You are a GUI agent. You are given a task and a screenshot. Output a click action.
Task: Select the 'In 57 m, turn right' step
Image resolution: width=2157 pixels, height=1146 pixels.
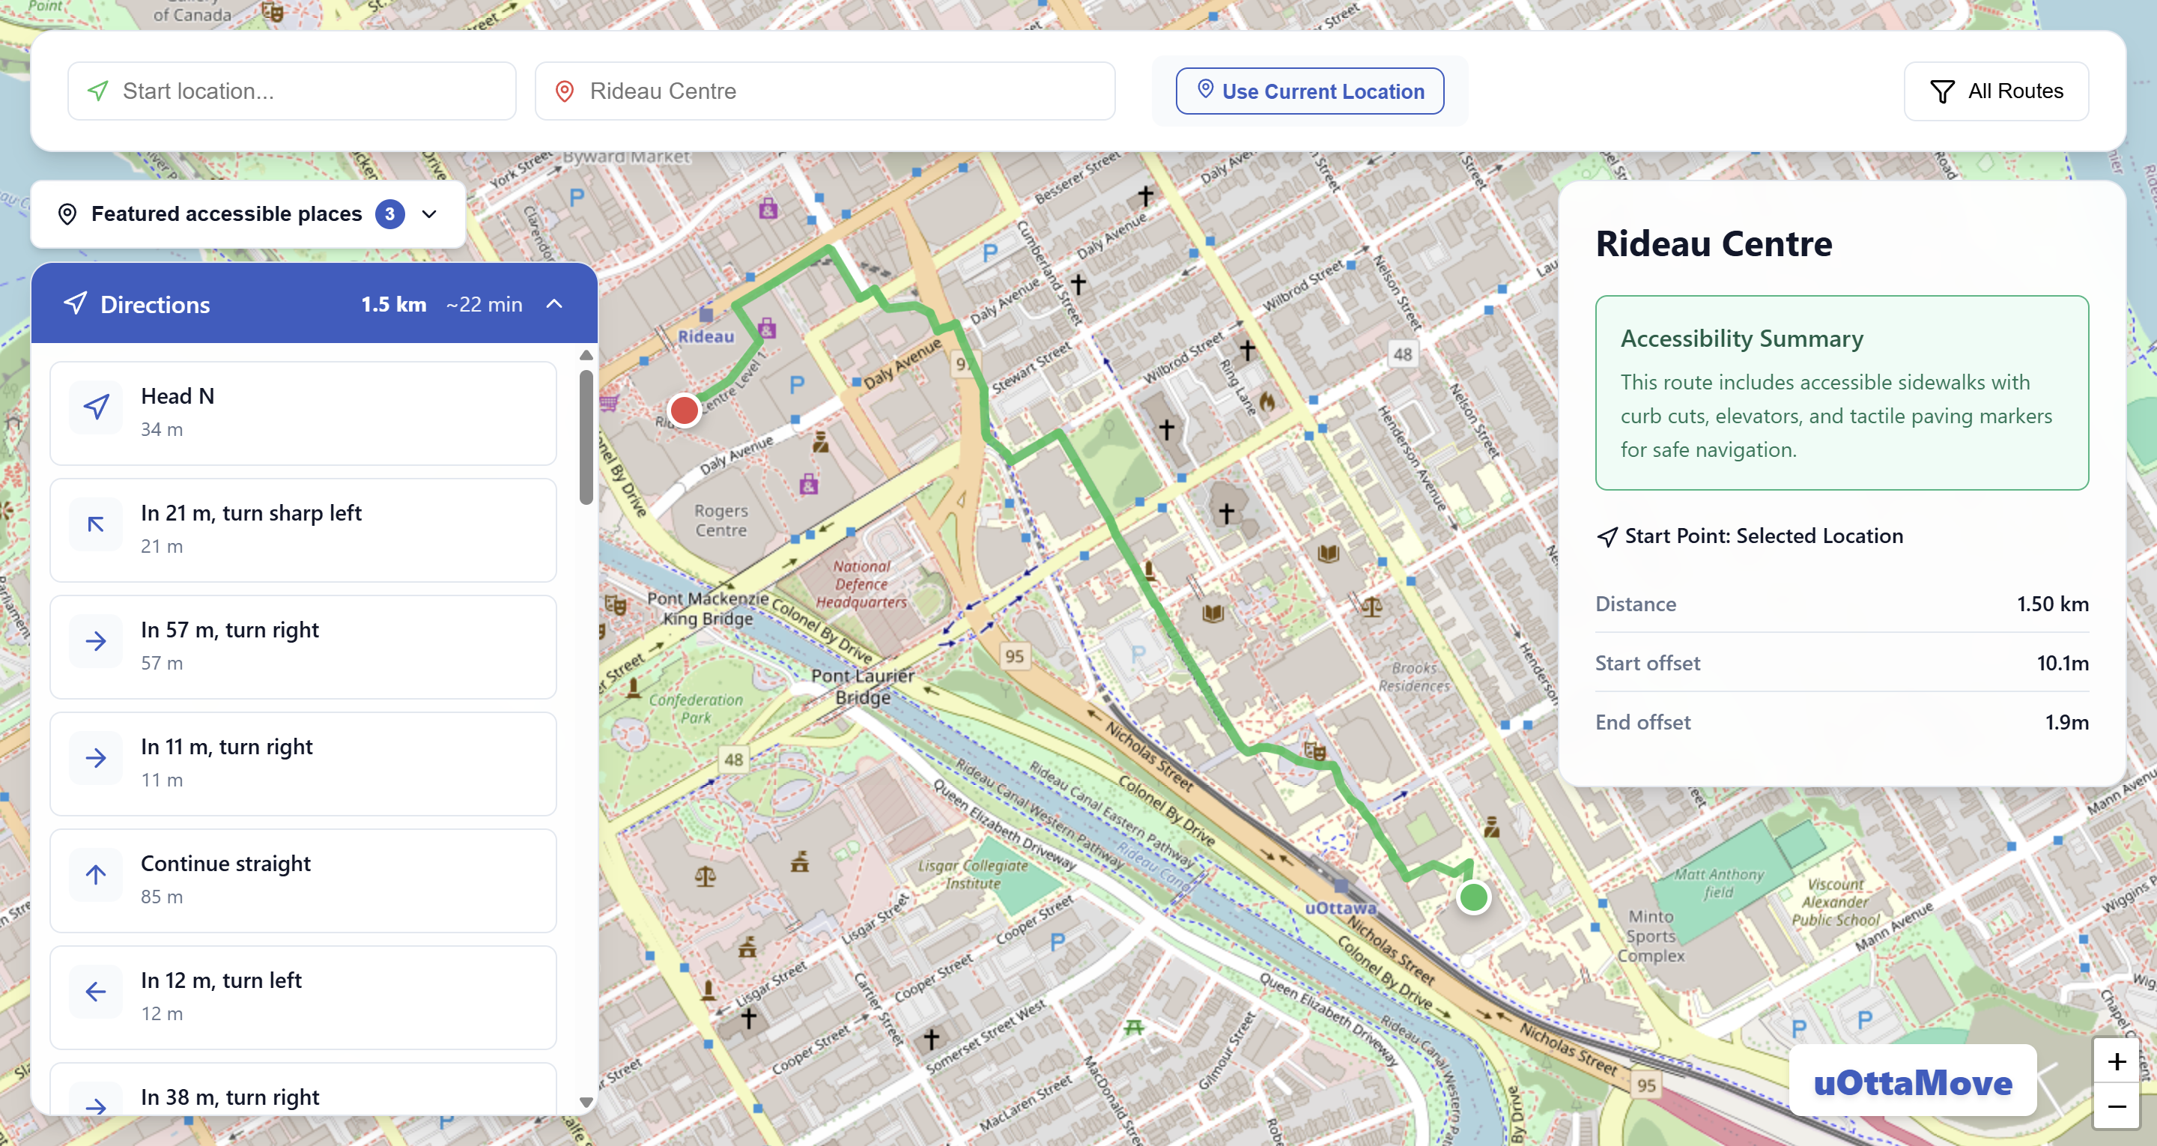(303, 646)
